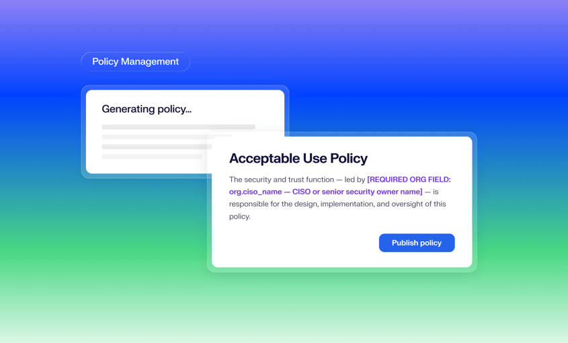
Task: Click the word "Acceptable" in the title
Action: (x=264, y=159)
